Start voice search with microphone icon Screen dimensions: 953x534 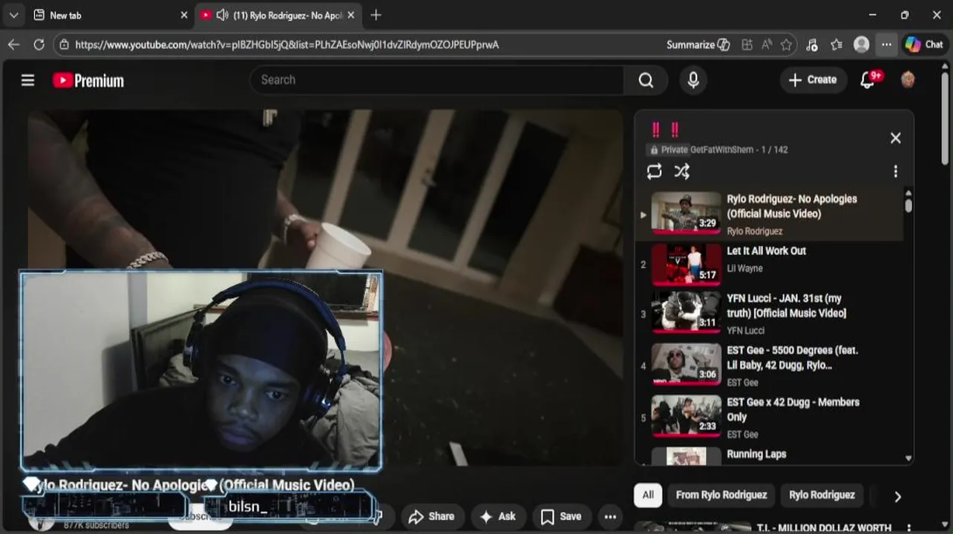(693, 80)
